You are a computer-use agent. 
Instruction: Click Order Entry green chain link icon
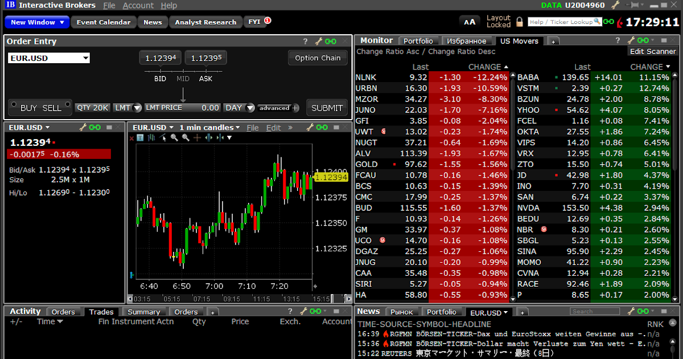click(x=331, y=42)
